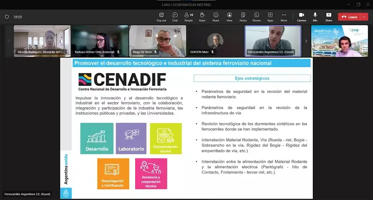Click the slide title 'Promover el desarrollo tecnológico'
This screenshot has width=373, height=200.
[x=173, y=63]
